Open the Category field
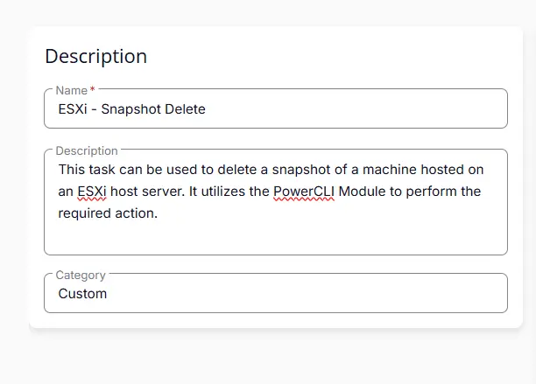Image resolution: width=536 pixels, height=384 pixels. point(275,294)
